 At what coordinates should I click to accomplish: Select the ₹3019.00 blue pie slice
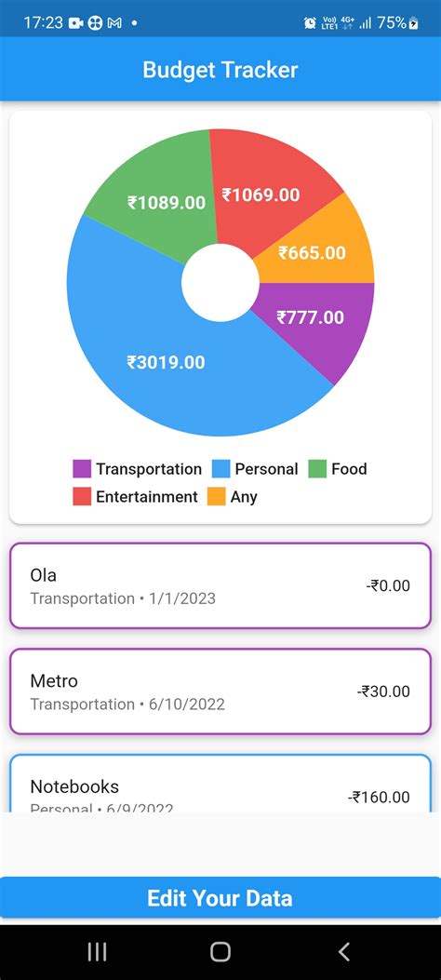[x=166, y=363]
